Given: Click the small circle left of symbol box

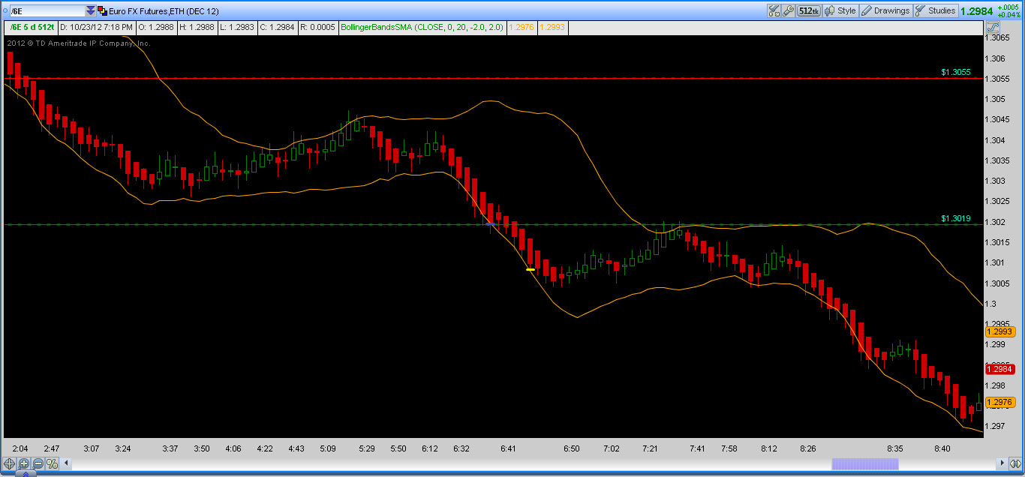Looking at the screenshot, I should [4, 10].
